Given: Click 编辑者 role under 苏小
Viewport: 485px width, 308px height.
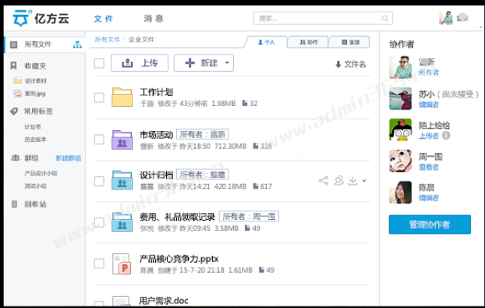Looking at the screenshot, I should click(x=429, y=104).
